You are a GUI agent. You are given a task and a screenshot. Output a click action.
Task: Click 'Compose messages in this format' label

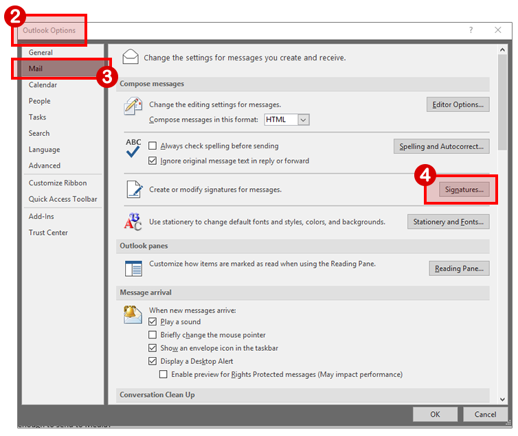203,119
